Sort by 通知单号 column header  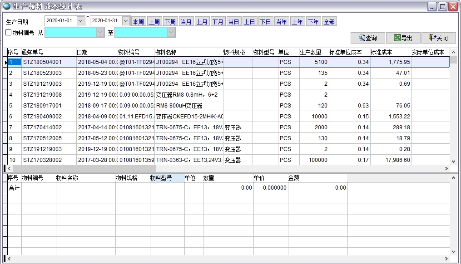33,52
